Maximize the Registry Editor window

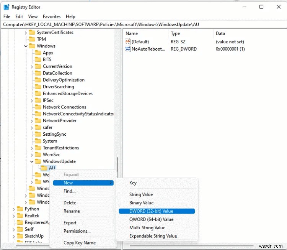[261, 7]
